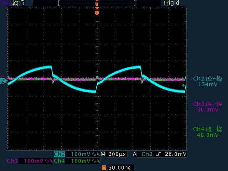Click the Tek logo in top corner
The width and height of the screenshot is (228, 171).
pyautogui.click(x=5, y=3)
